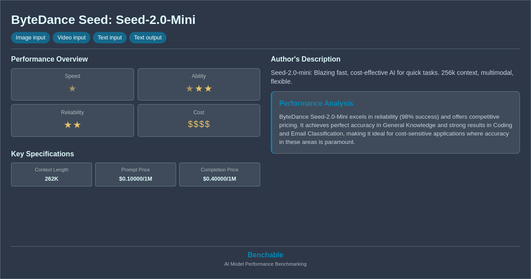Click the Prompt Price $0.10000/1M value
Image resolution: width=531 pixels, height=279 pixels.
pyautogui.click(x=135, y=179)
